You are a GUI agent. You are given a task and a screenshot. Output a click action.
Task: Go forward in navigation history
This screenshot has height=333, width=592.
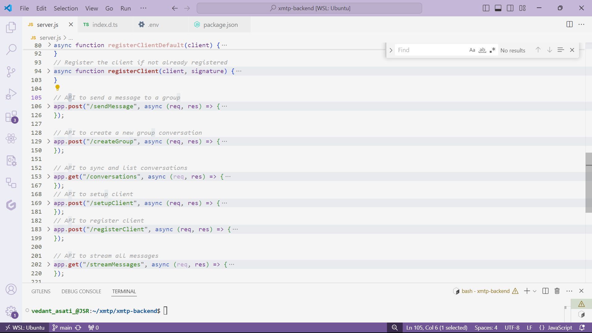pyautogui.click(x=187, y=8)
